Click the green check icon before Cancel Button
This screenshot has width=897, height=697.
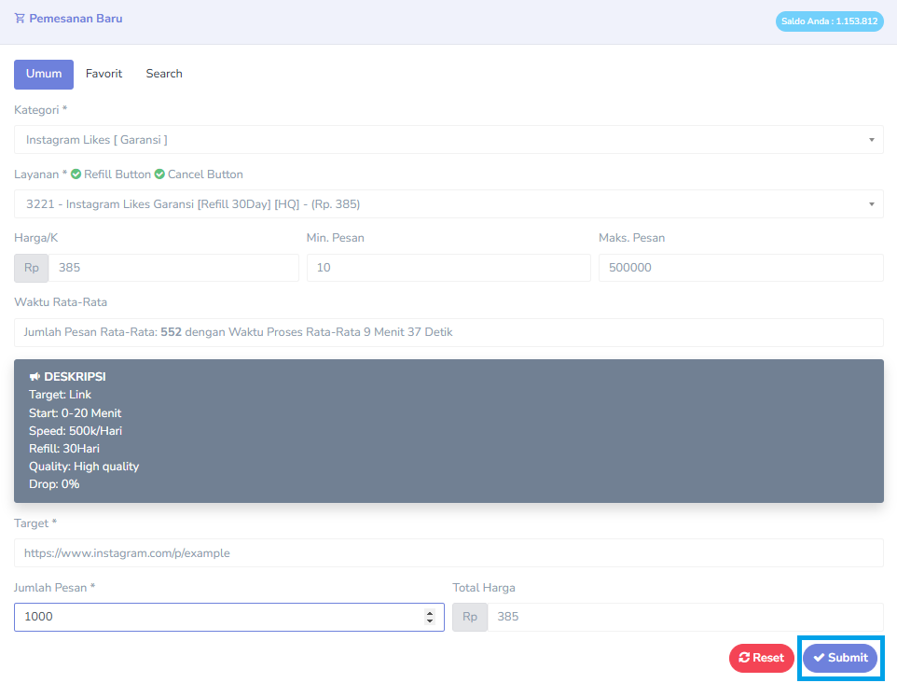(159, 174)
